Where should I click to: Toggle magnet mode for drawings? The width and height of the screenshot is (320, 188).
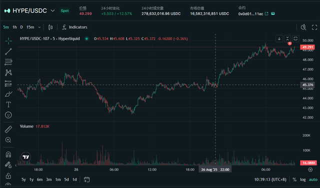(8, 154)
